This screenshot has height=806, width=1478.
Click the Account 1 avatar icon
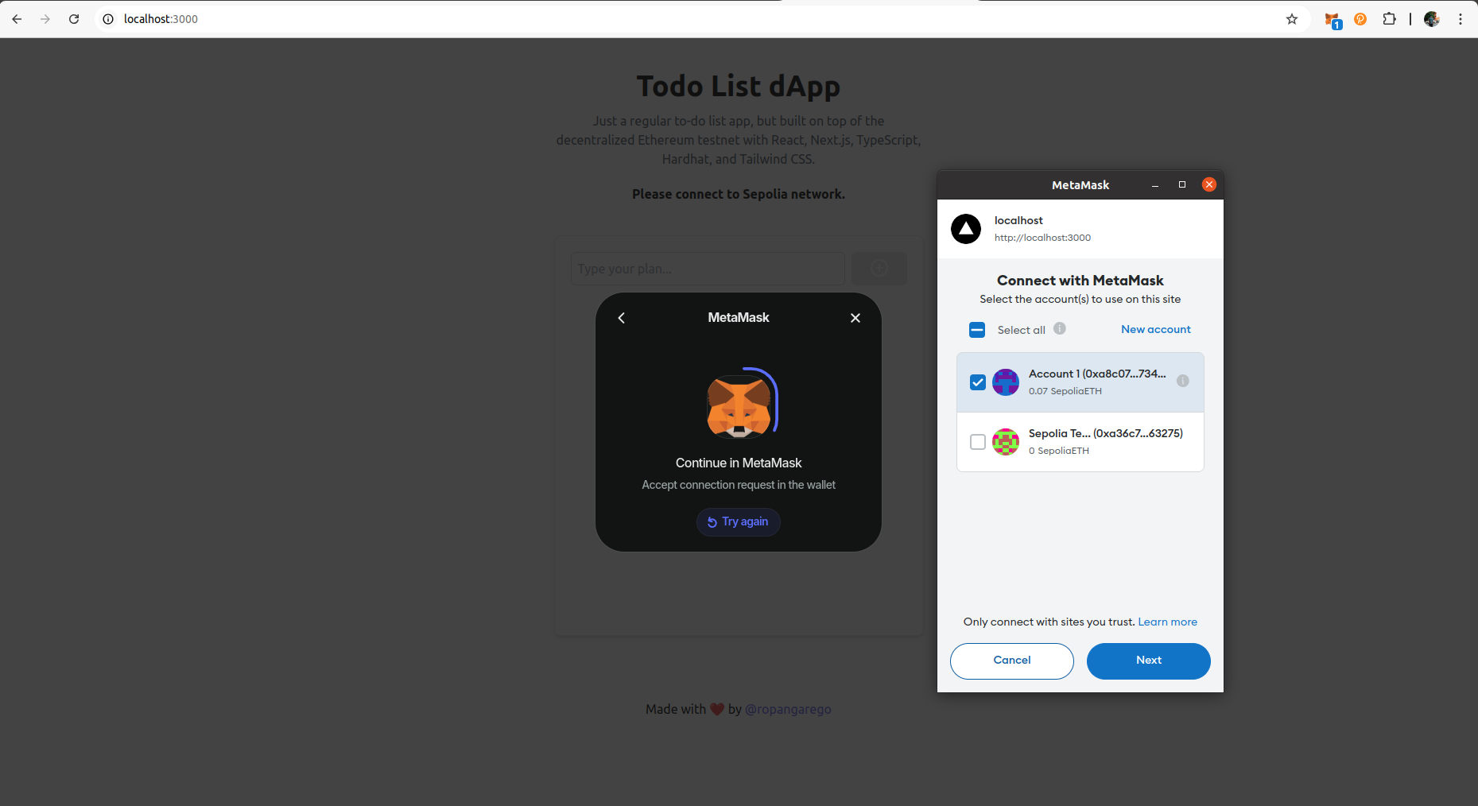[x=1006, y=382]
